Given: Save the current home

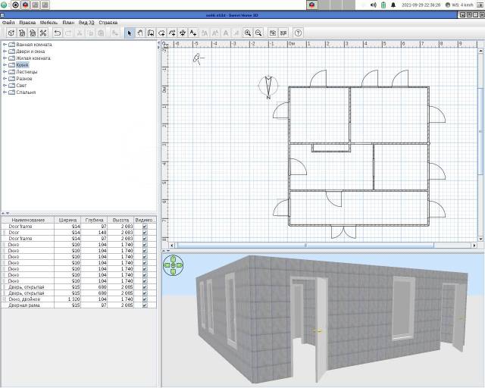Looking at the screenshot, I should pos(33,33).
